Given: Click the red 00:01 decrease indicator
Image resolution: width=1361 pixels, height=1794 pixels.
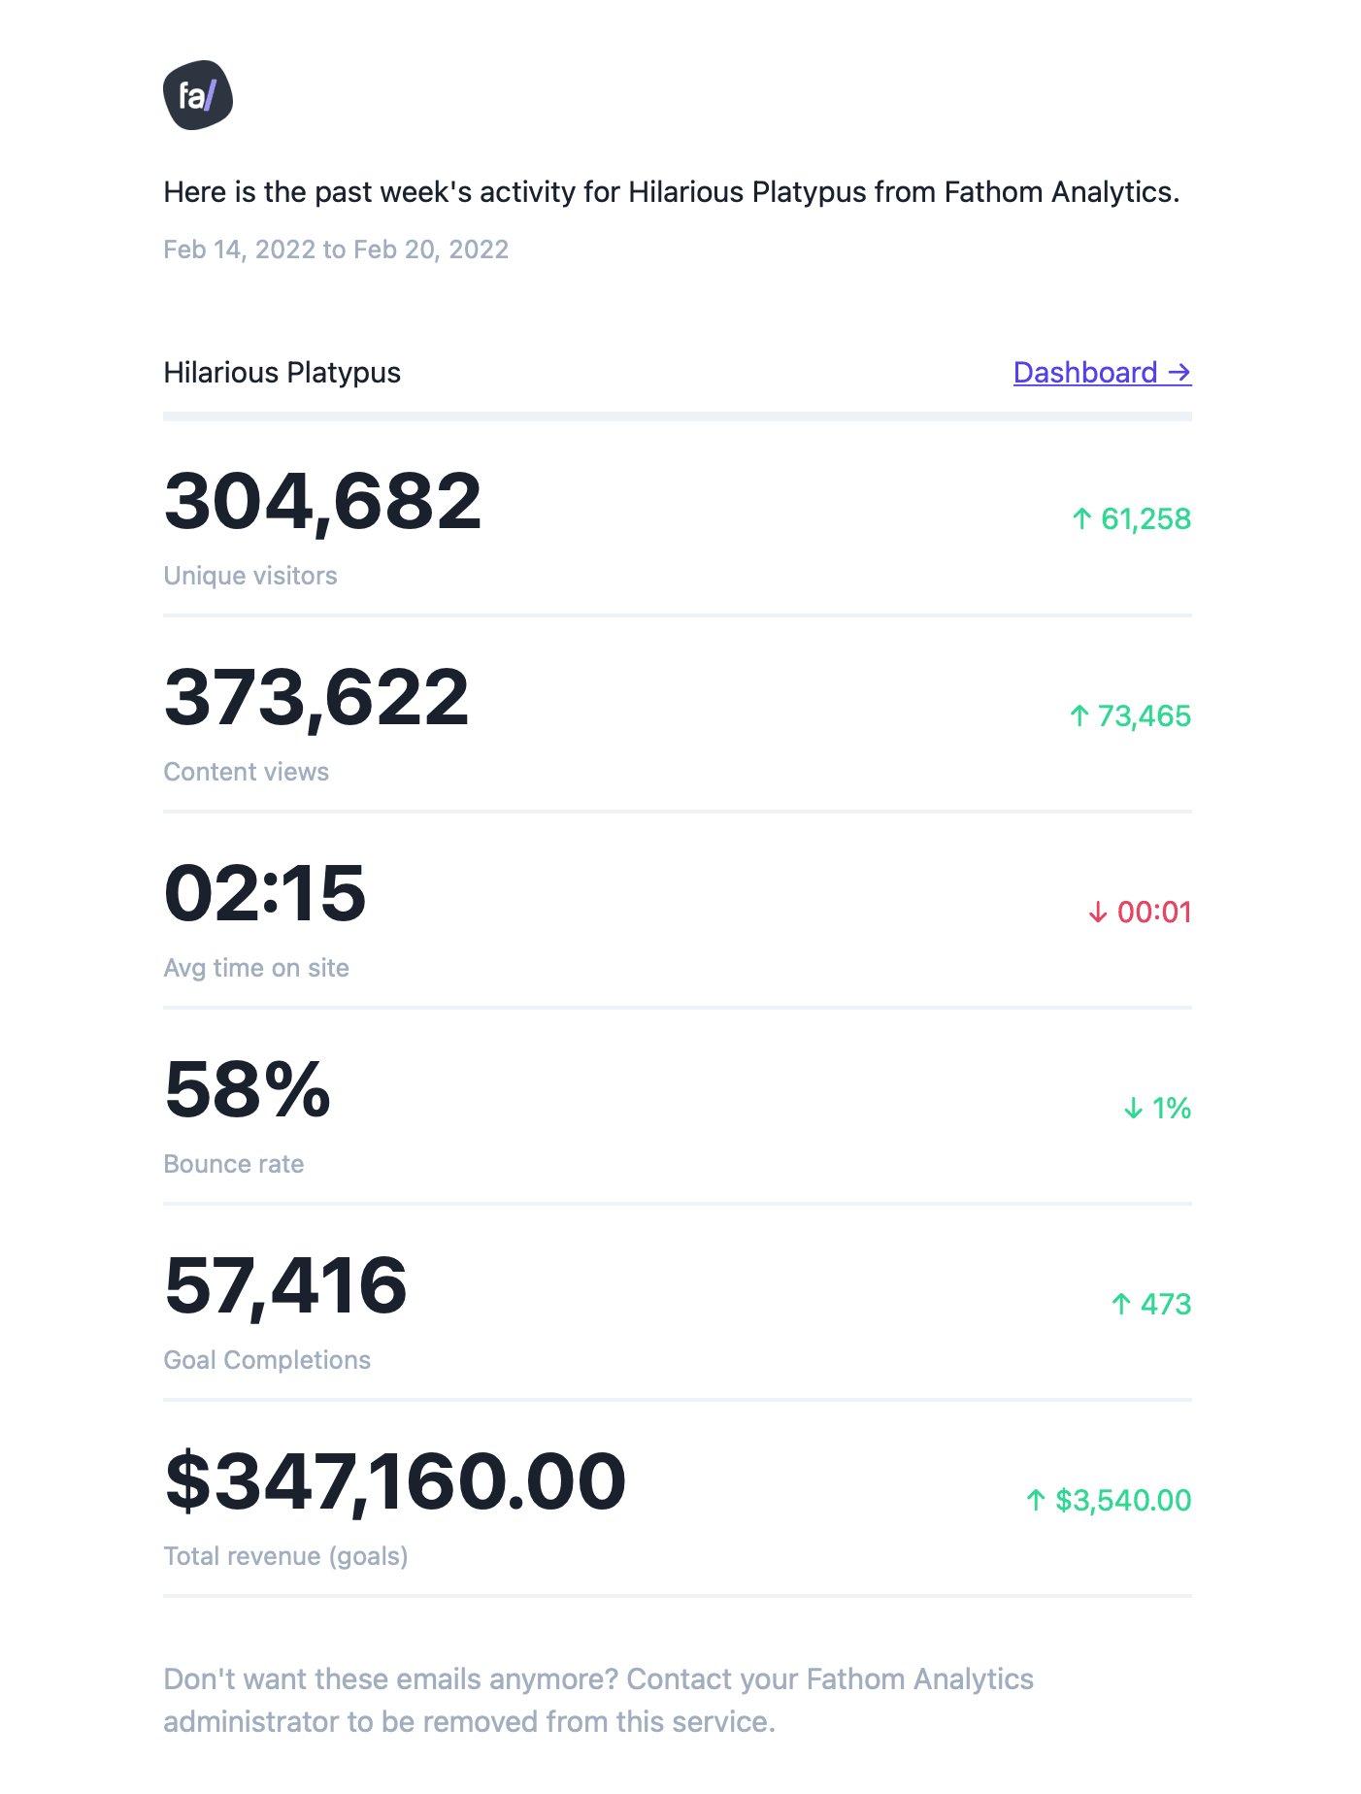Looking at the screenshot, I should click(x=1140, y=913).
